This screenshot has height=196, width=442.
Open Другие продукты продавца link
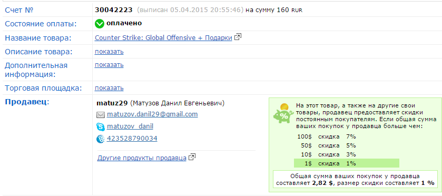pyautogui.click(x=142, y=158)
